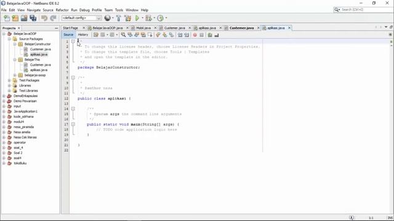Open dropdown arrow next to Debug Project

pyautogui.click(x=155, y=18)
